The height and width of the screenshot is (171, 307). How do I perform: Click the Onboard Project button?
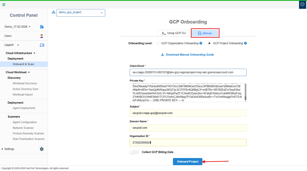click(187, 162)
